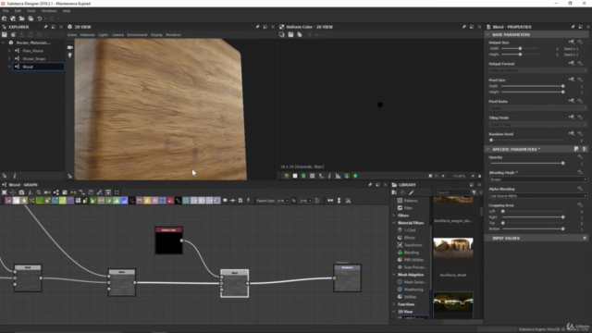The image size is (592, 333).
Task: Collapse the Rocker_Materials package
Action: point(4,43)
